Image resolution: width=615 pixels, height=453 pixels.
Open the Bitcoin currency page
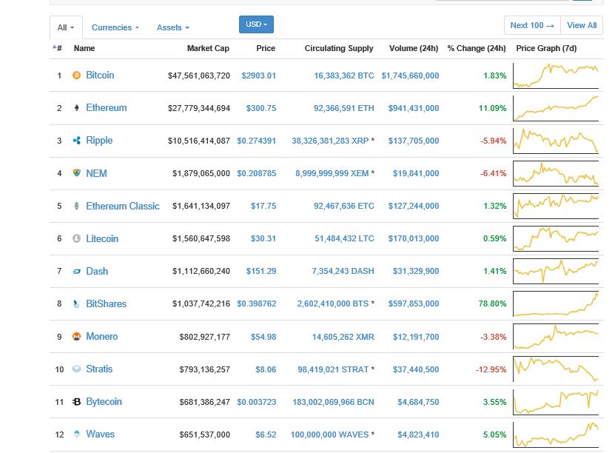tap(100, 75)
